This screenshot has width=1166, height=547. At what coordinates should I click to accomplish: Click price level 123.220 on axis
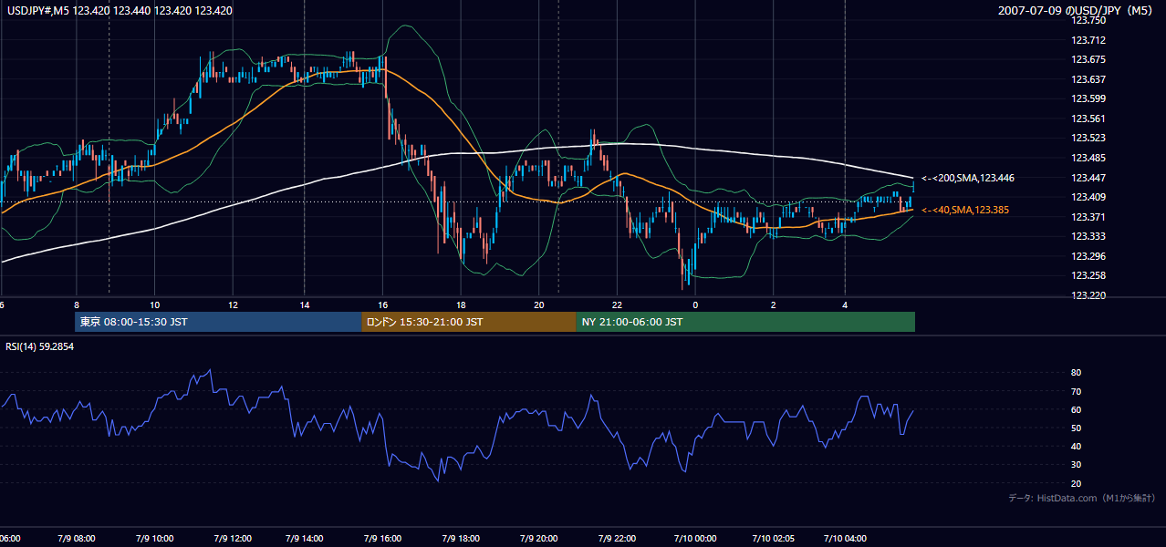[x=1088, y=295]
